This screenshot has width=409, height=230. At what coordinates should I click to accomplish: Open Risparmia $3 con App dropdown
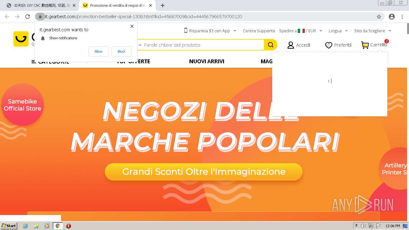[x=210, y=31]
